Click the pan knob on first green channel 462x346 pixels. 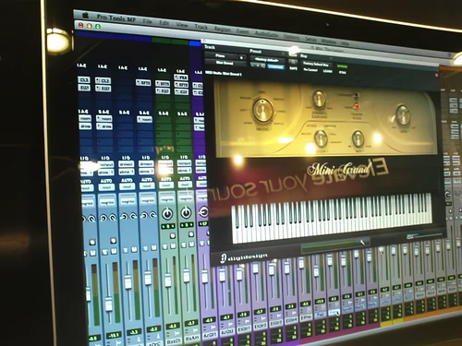coord(167,213)
